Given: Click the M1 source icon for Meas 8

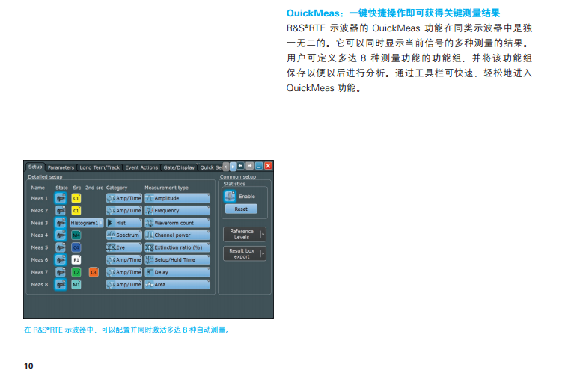Looking at the screenshot, I should pyautogui.click(x=76, y=285).
